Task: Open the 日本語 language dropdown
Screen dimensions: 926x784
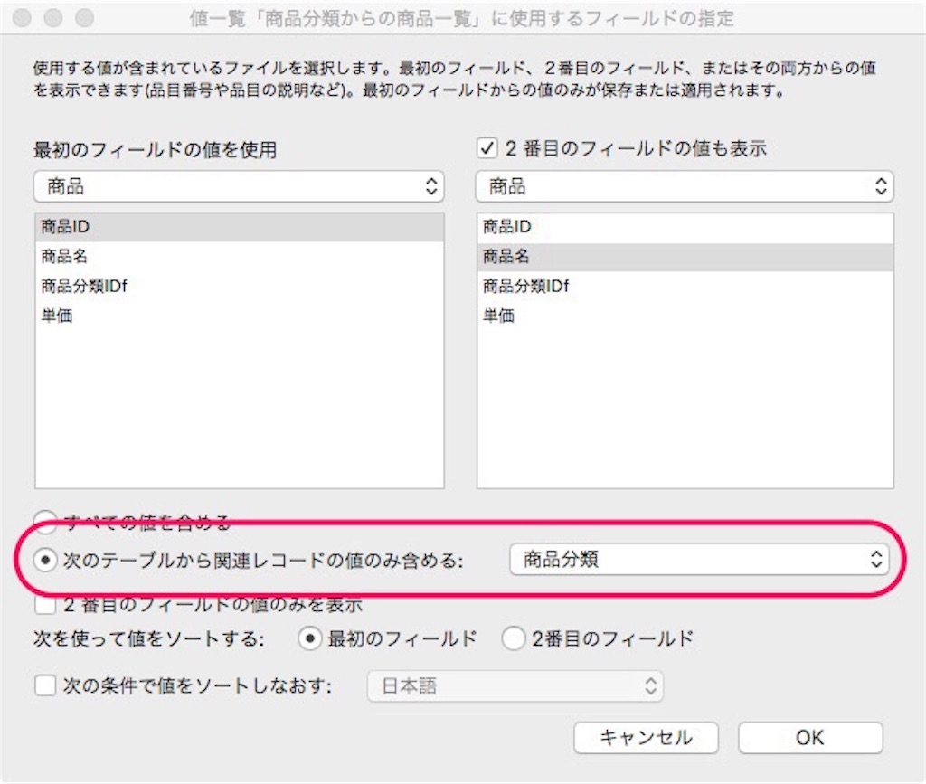Action: click(x=515, y=686)
